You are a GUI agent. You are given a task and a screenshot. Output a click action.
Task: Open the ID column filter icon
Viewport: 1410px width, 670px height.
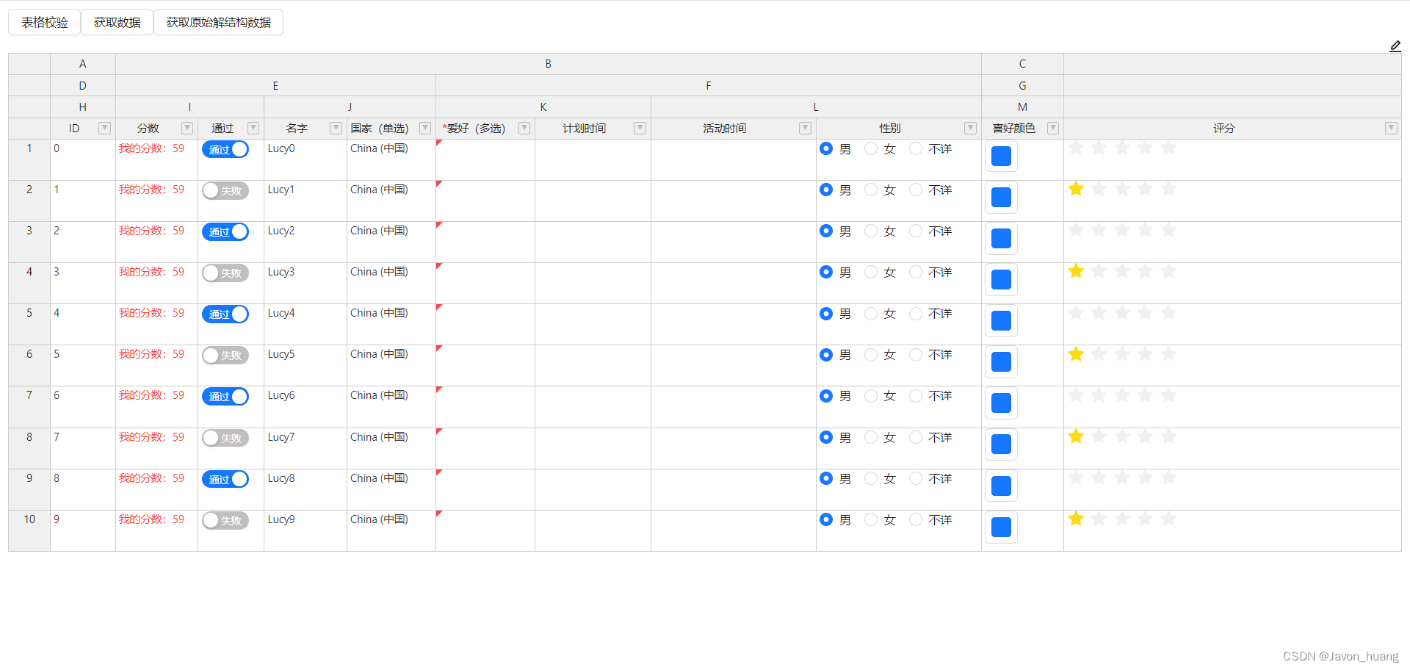point(104,128)
